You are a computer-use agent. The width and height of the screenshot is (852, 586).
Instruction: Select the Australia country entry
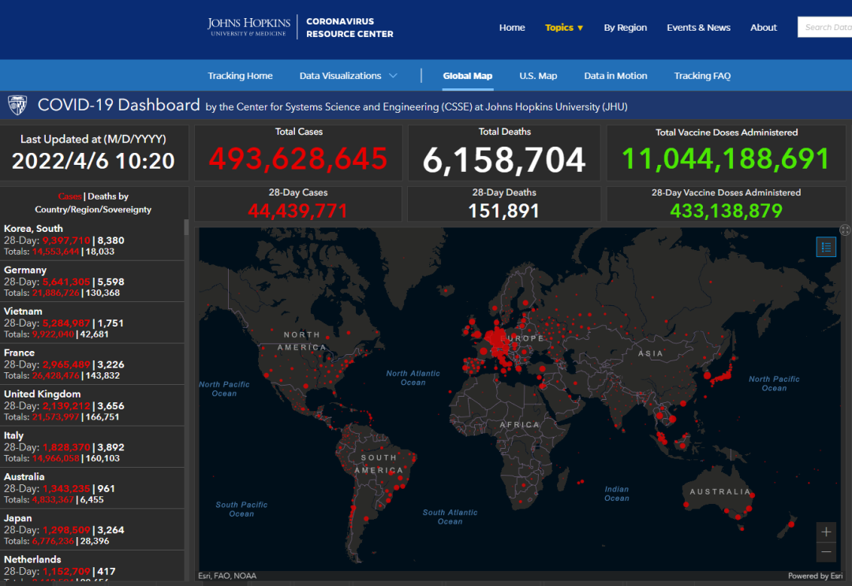92,487
